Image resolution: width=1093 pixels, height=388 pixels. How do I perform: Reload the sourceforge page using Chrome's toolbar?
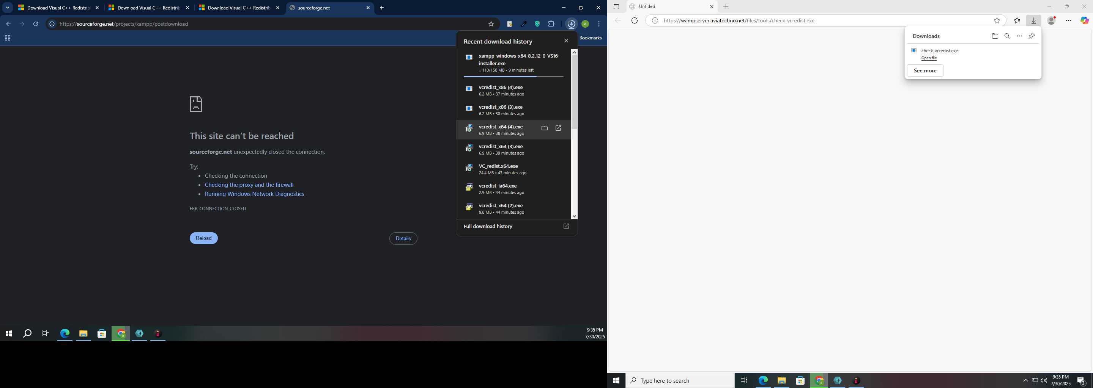36,24
